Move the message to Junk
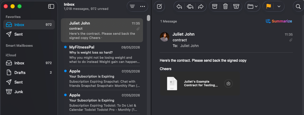304x115 pixels. click(236, 6)
